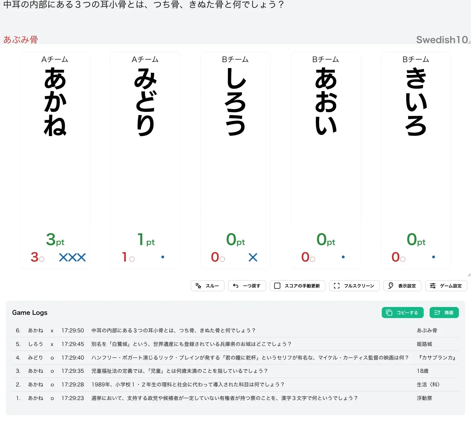The image size is (471, 421).
Task: Click しろう's blue X wrong mark
Action: click(x=253, y=257)
